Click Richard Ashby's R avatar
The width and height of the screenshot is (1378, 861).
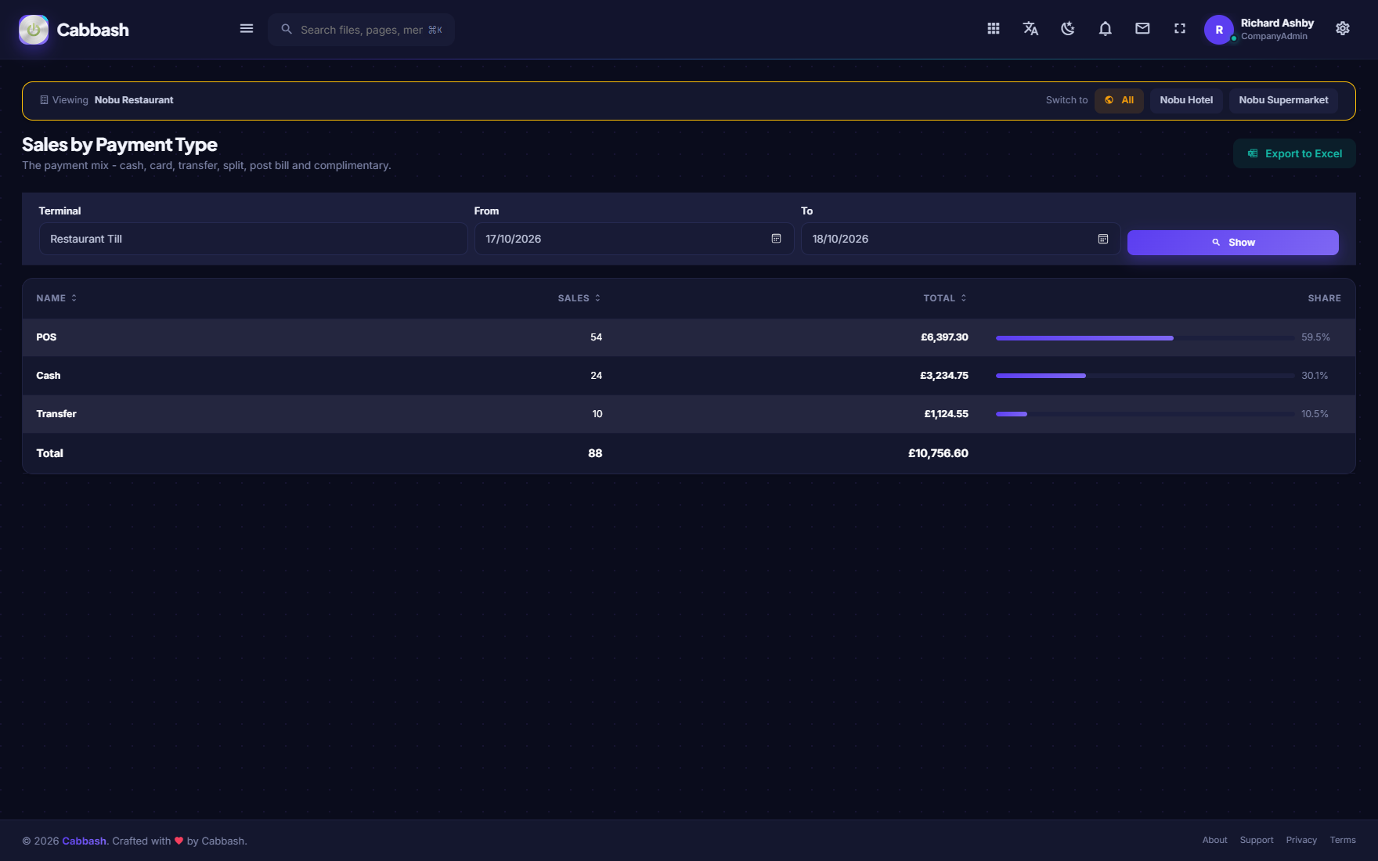point(1219,30)
